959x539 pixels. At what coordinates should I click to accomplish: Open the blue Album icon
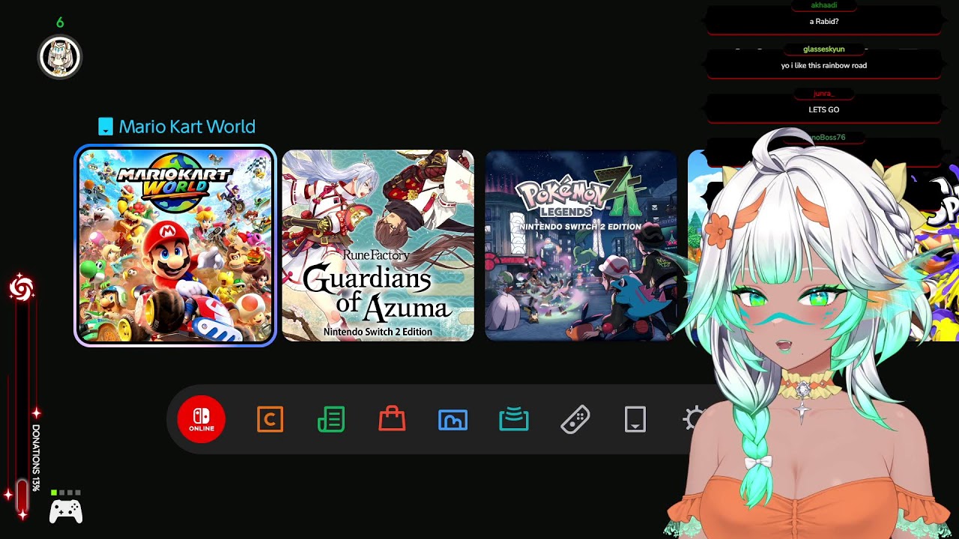[453, 419]
